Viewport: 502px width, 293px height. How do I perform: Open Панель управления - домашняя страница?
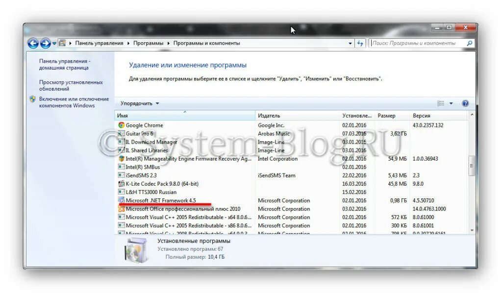point(65,64)
